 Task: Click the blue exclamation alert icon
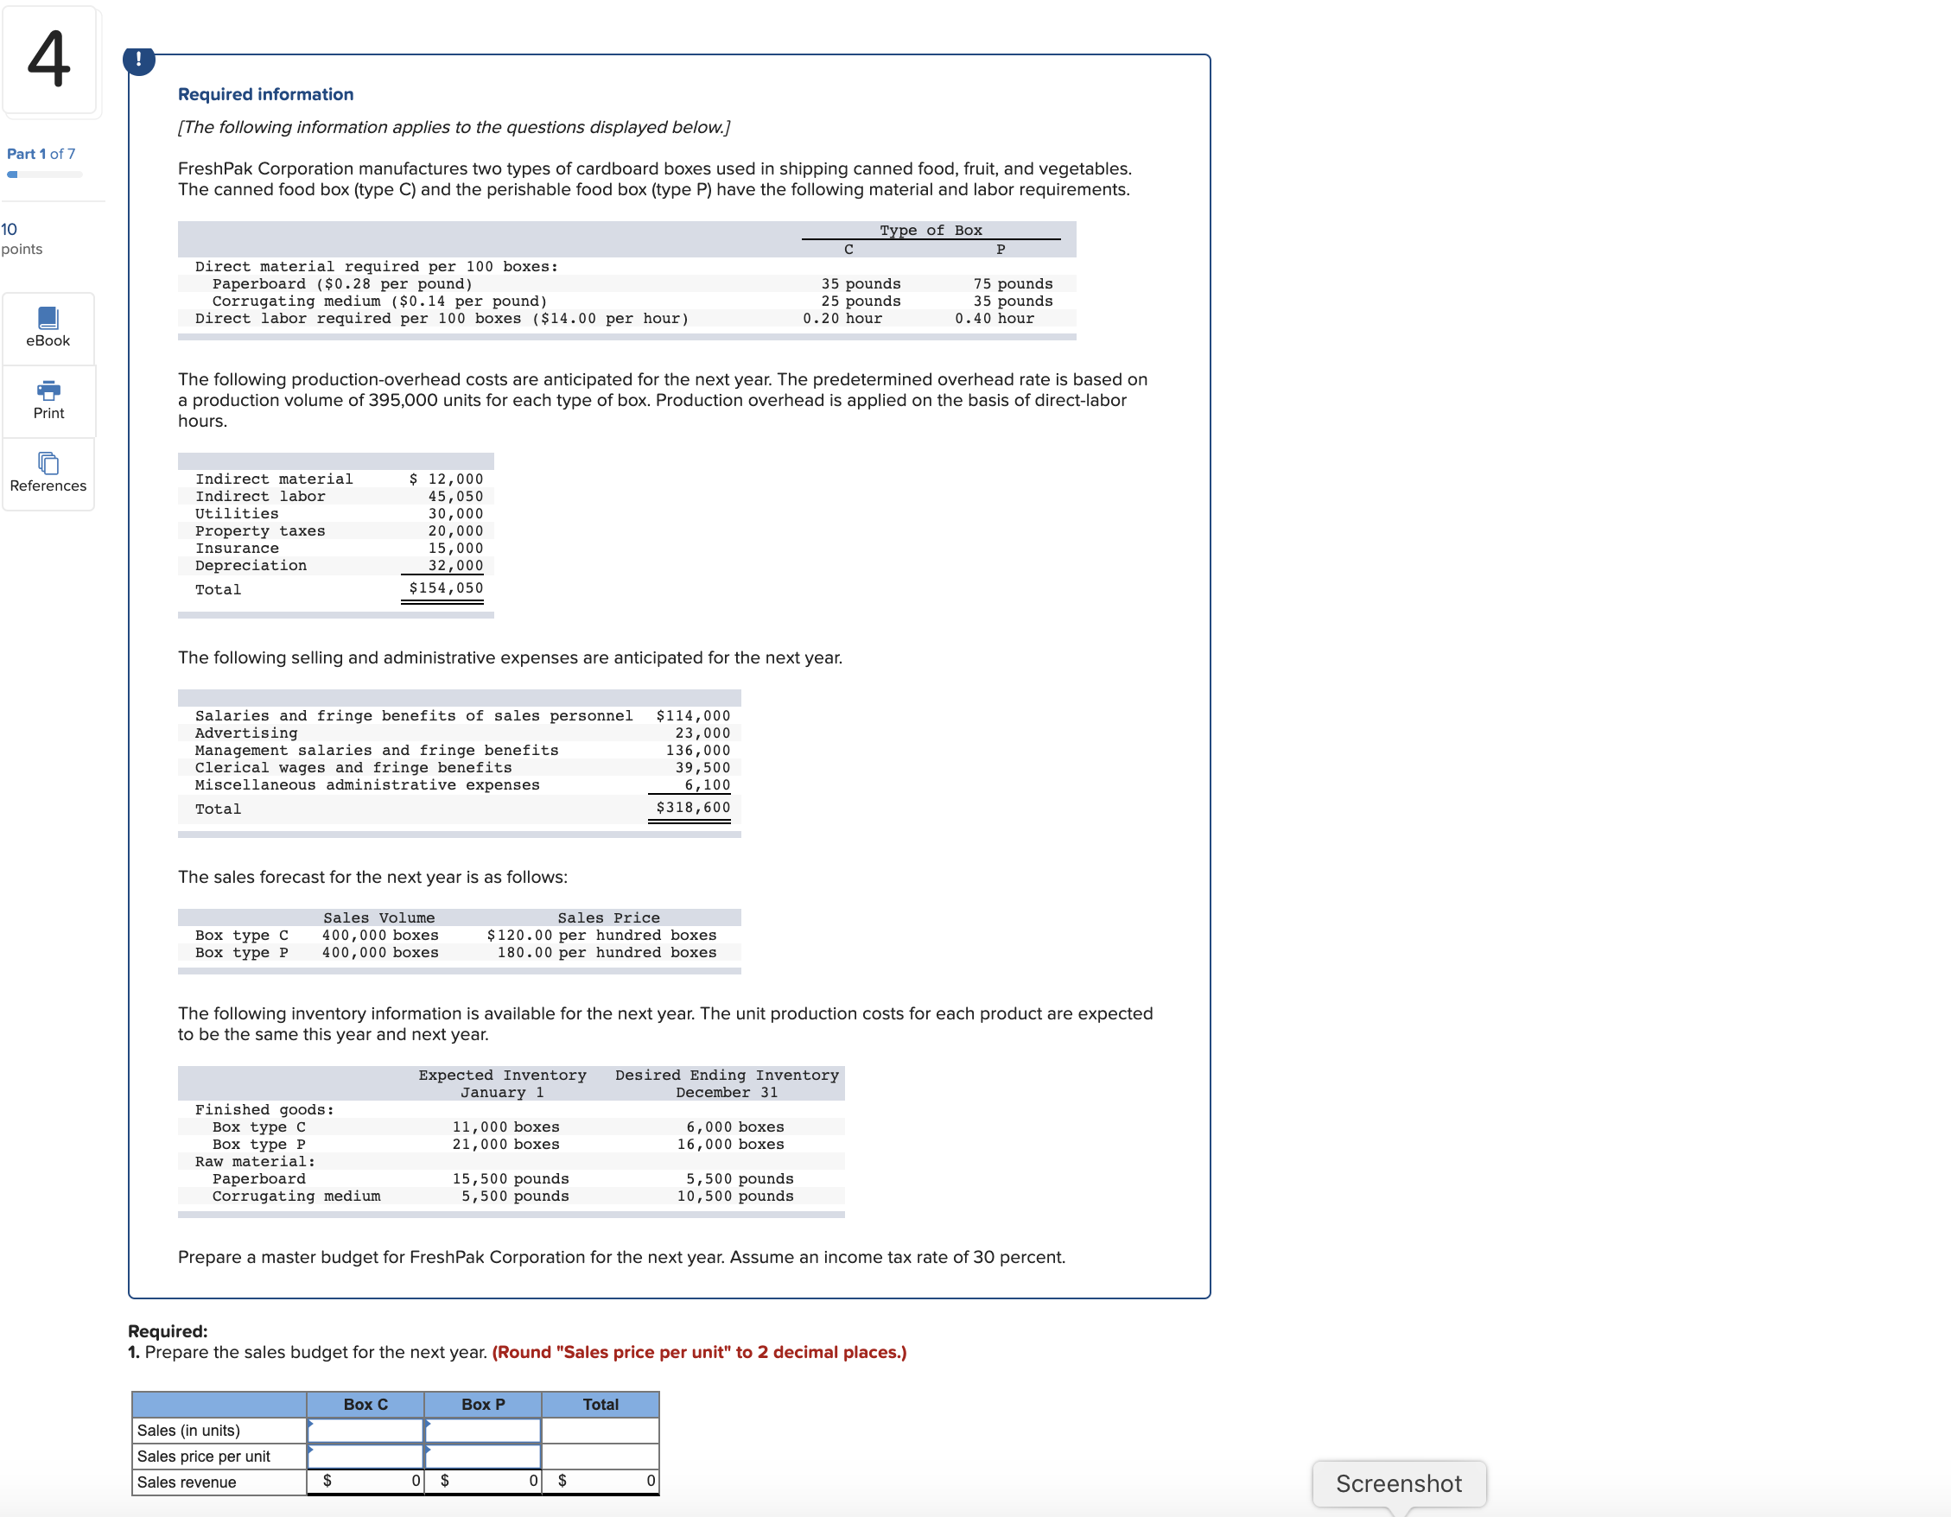[138, 60]
